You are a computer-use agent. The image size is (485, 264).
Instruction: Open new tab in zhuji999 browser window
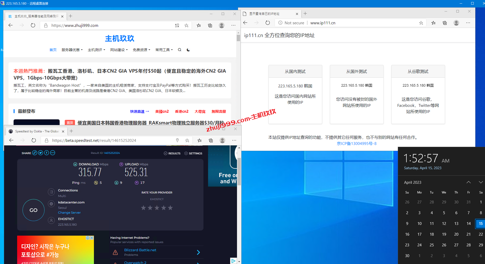[71, 16]
